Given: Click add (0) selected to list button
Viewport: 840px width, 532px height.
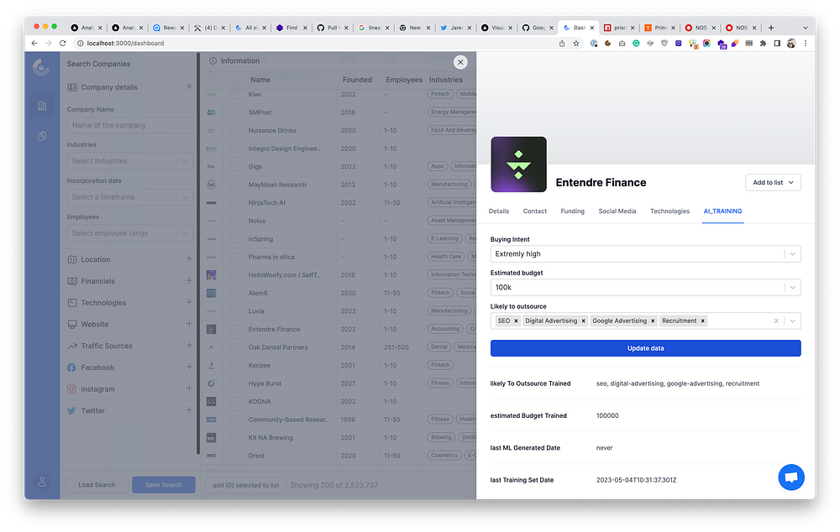Looking at the screenshot, I should pos(245,485).
